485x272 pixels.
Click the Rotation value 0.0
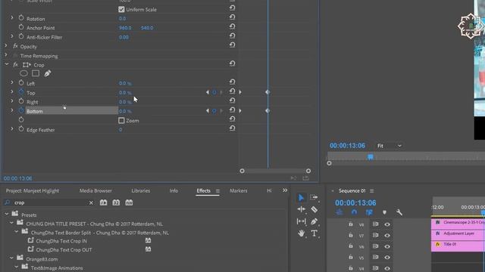click(x=122, y=18)
